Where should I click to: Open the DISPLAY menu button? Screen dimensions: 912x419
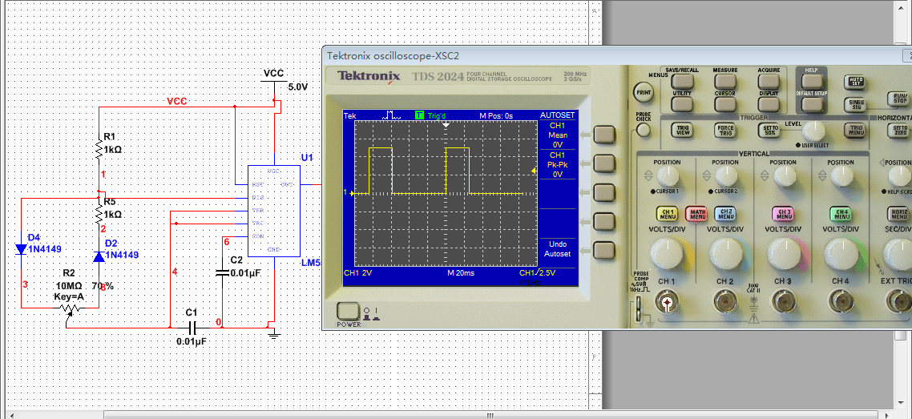pos(769,103)
